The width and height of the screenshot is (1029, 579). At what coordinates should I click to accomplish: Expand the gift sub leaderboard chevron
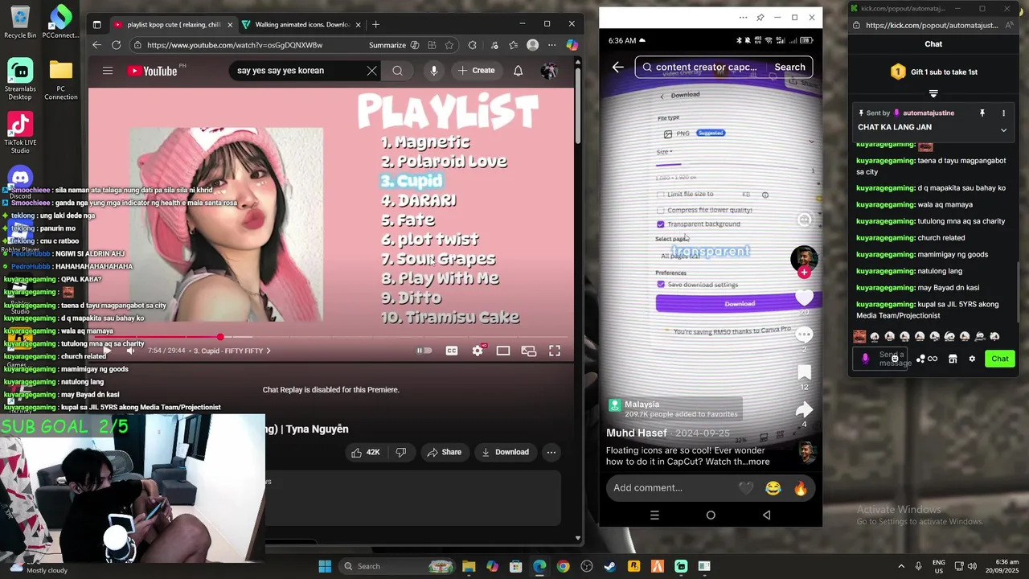point(933,93)
